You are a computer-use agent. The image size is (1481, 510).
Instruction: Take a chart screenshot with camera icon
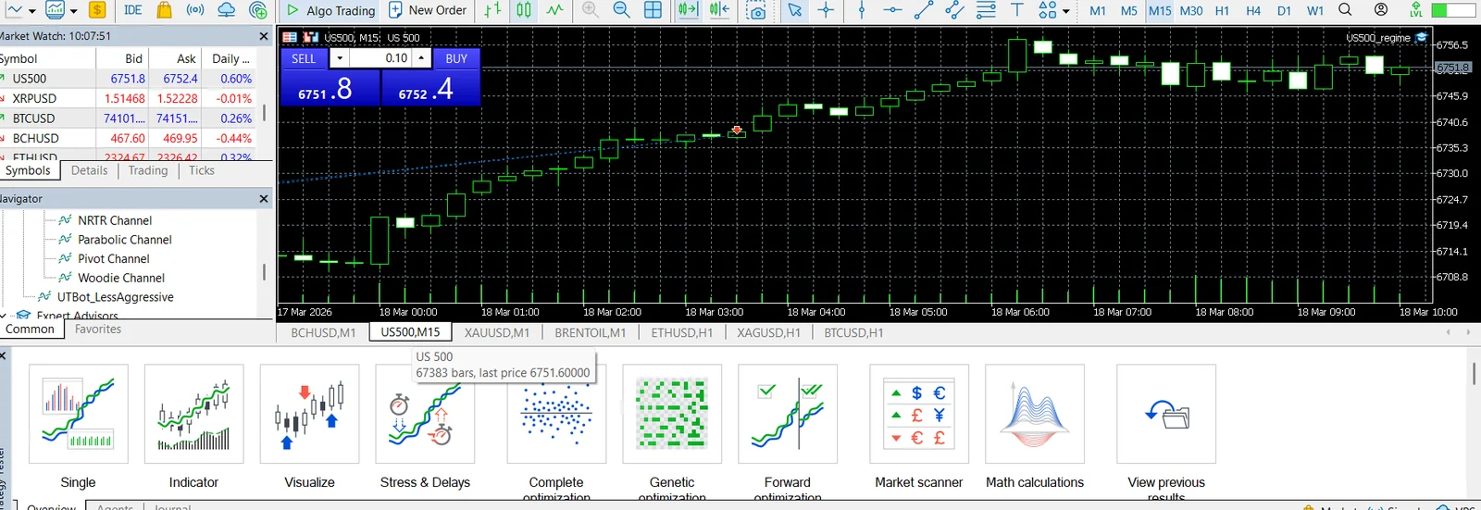point(756,10)
